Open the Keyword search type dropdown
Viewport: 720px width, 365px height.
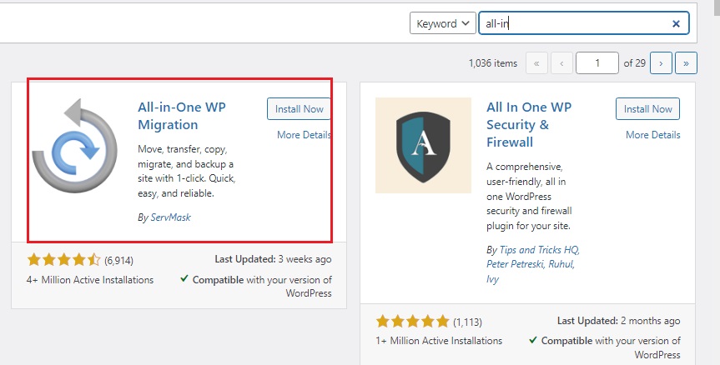coord(442,23)
